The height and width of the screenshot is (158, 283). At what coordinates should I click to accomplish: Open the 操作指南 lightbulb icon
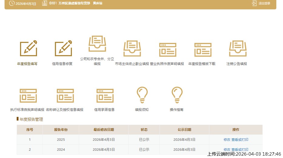(177, 95)
